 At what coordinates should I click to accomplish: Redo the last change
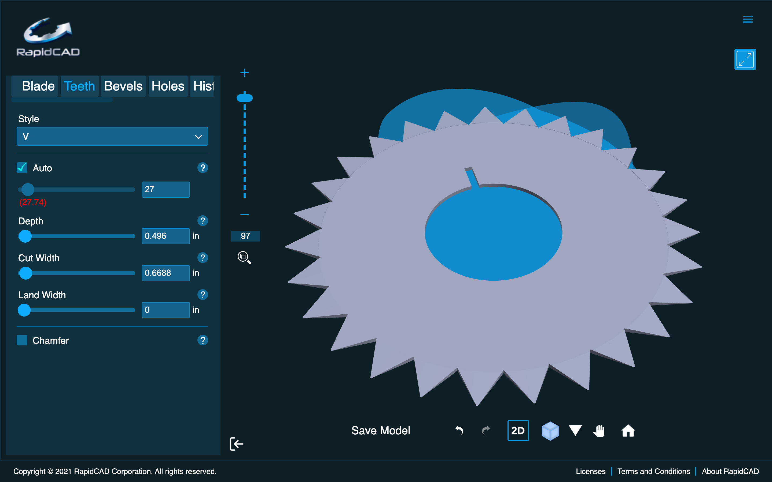(x=486, y=430)
